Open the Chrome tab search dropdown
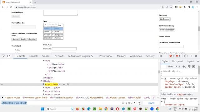This screenshot has width=200, height=112. (x=179, y=2)
